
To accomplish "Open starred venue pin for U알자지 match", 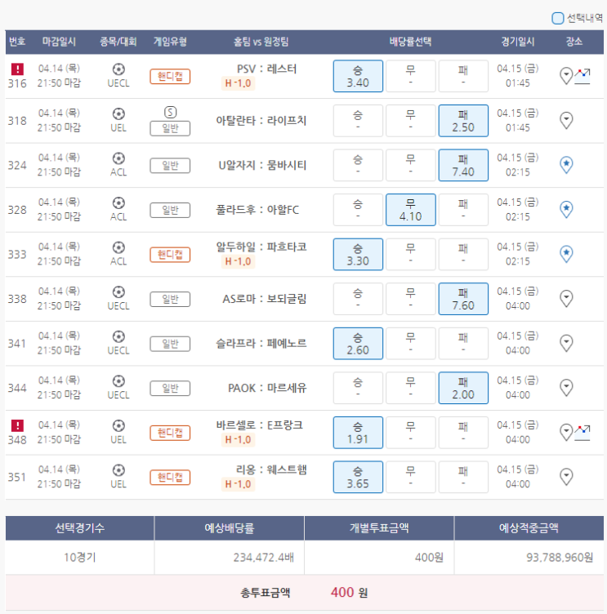I will click(566, 165).
